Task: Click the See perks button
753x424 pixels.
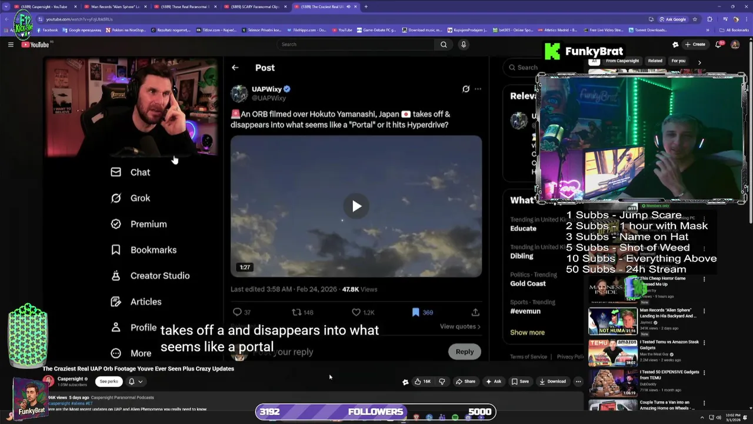Action: tap(109, 382)
